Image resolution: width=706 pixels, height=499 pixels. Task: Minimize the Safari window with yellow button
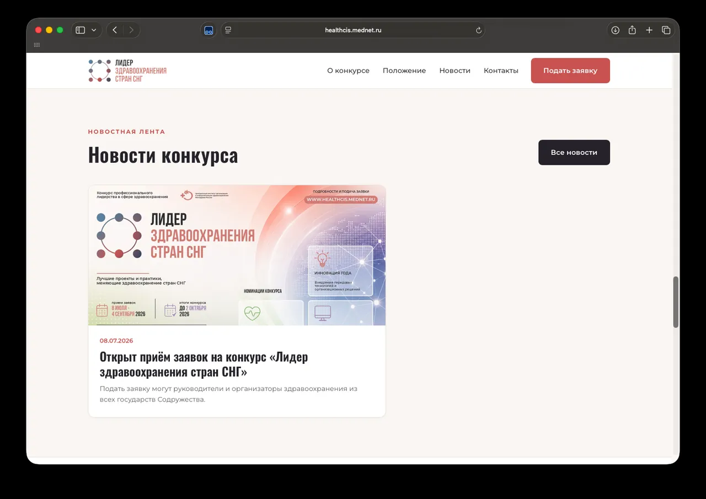49,30
